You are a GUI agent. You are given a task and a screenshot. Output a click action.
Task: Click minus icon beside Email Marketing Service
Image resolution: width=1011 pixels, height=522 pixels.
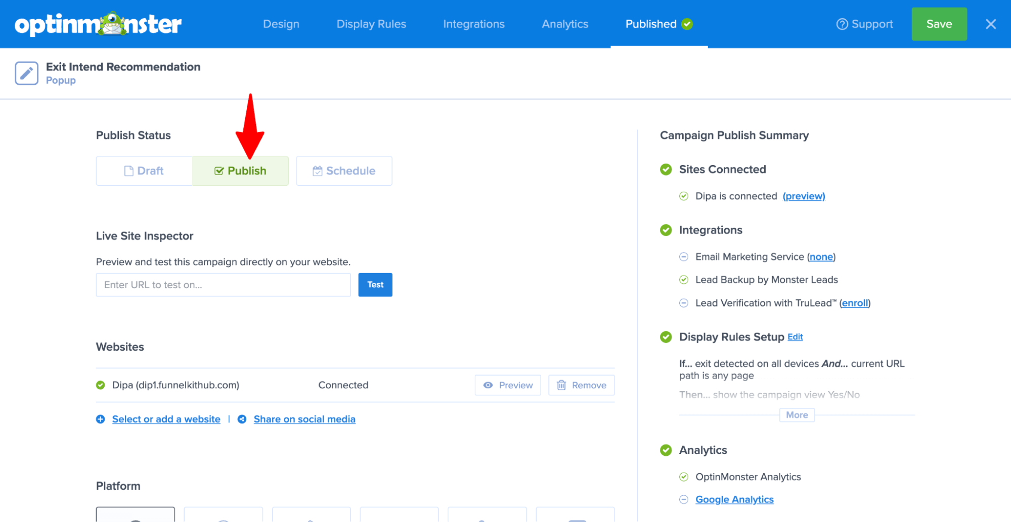[x=683, y=256]
